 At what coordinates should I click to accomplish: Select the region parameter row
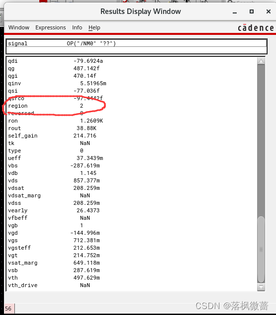(132, 106)
